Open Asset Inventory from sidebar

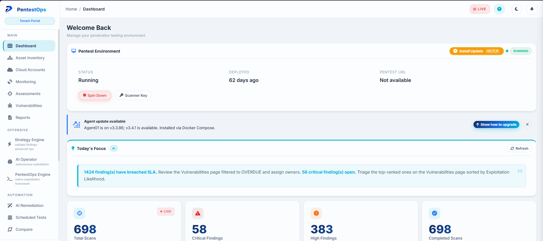tap(29, 58)
